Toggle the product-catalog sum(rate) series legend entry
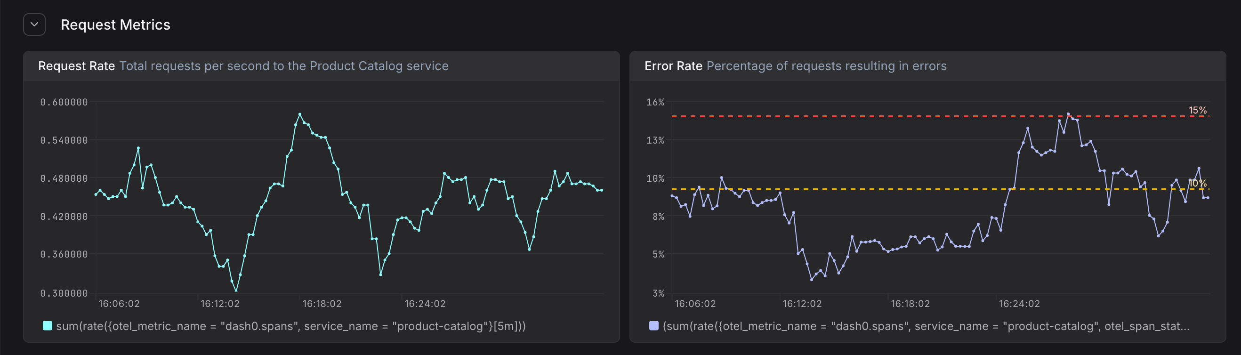 291,326
